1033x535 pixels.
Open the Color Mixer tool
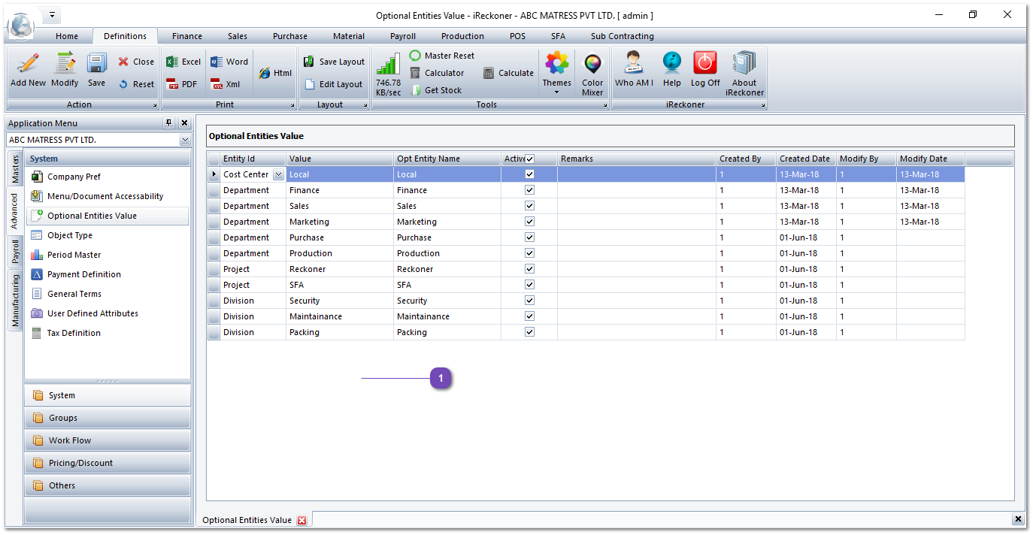click(x=592, y=66)
